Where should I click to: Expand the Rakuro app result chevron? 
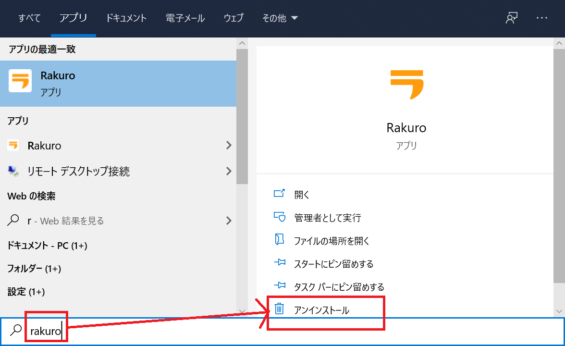pyautogui.click(x=229, y=145)
